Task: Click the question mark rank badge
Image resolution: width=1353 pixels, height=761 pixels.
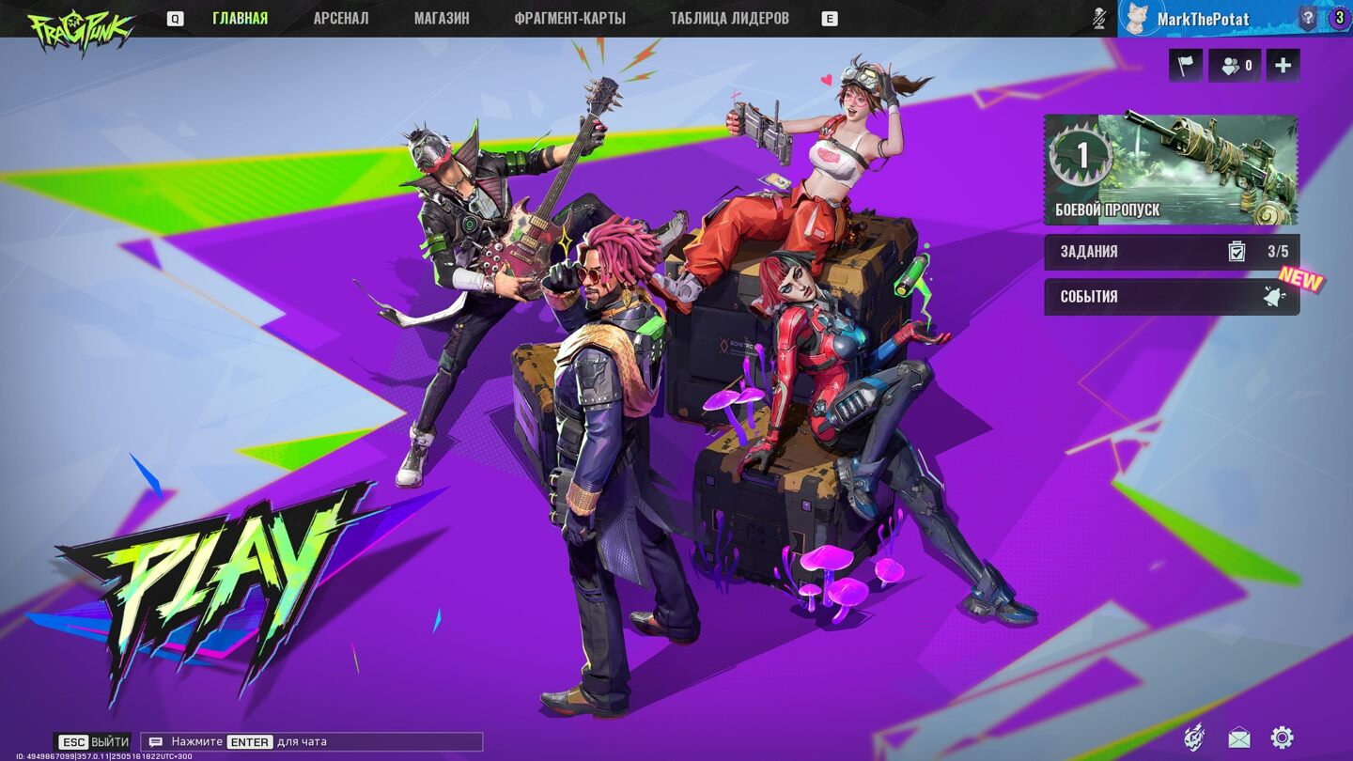Action: [x=1307, y=18]
